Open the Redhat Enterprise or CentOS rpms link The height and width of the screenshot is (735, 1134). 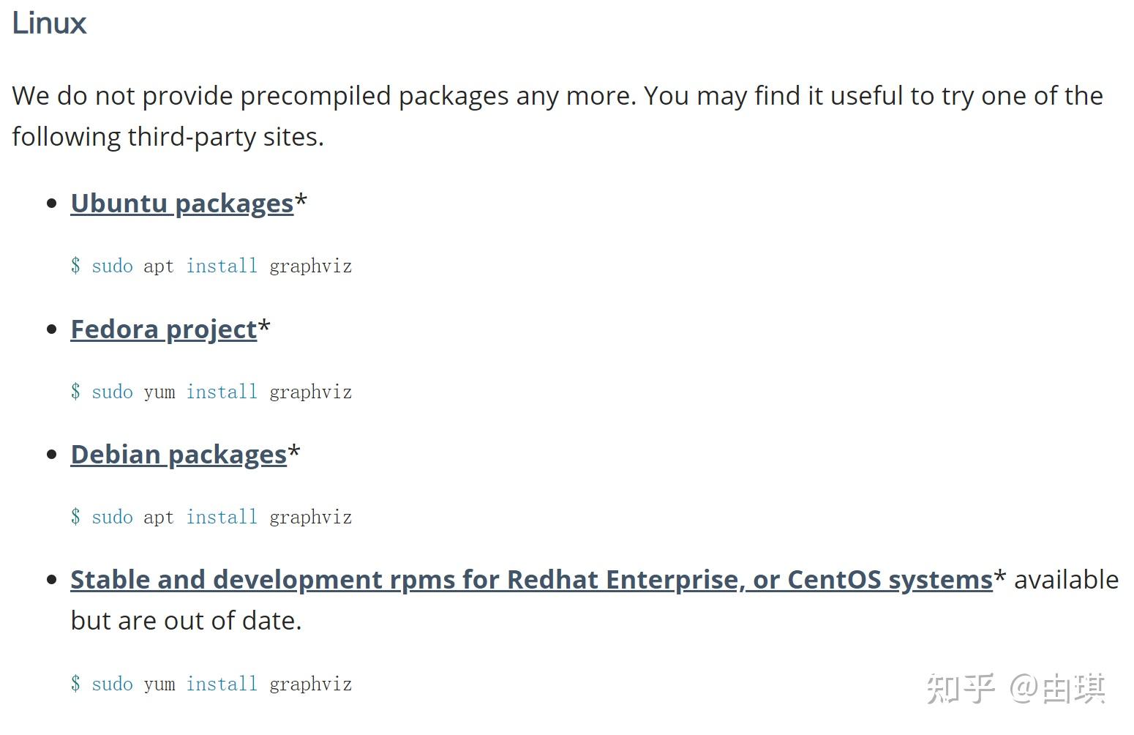[531, 580]
